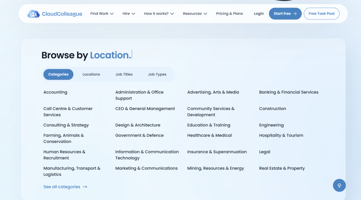Viewport: 361px width, 200px height.
Task: Open Administration & Office Support category
Action: pyautogui.click(x=139, y=95)
